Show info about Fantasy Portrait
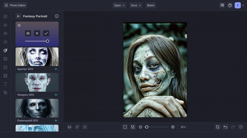Viewport: 247px width, 138px height. (x=57, y=16)
